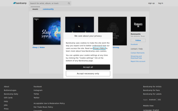178x111 pixels.
Task: Open the Jobs footer link
Action: tap(6, 105)
